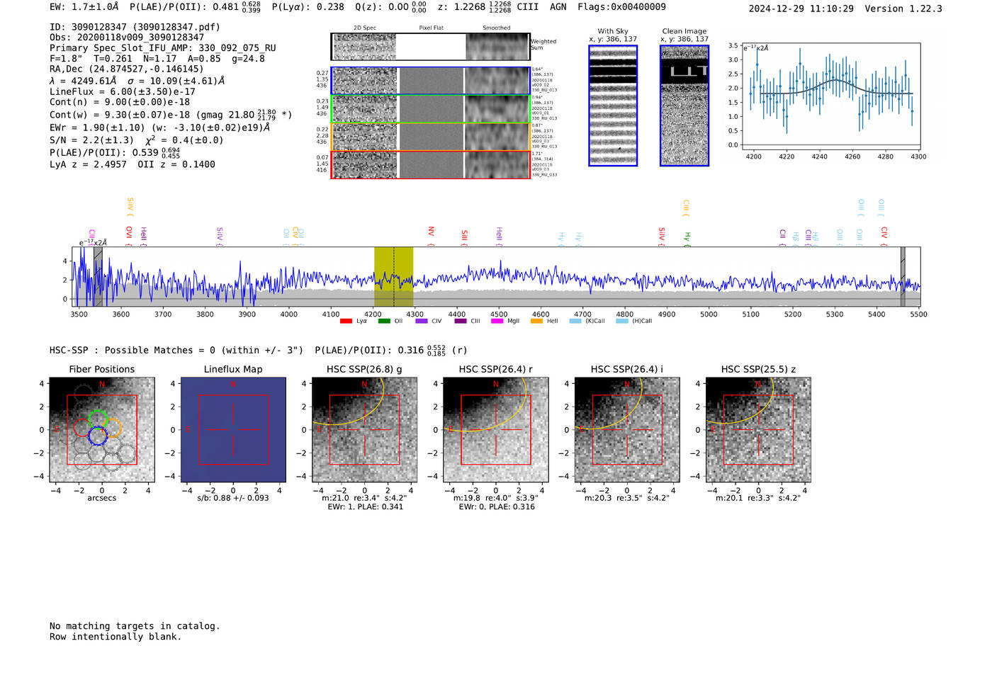This screenshot has height=675, width=992.
Task: Select the (H)CaII legend swatch
Action: 622,321
